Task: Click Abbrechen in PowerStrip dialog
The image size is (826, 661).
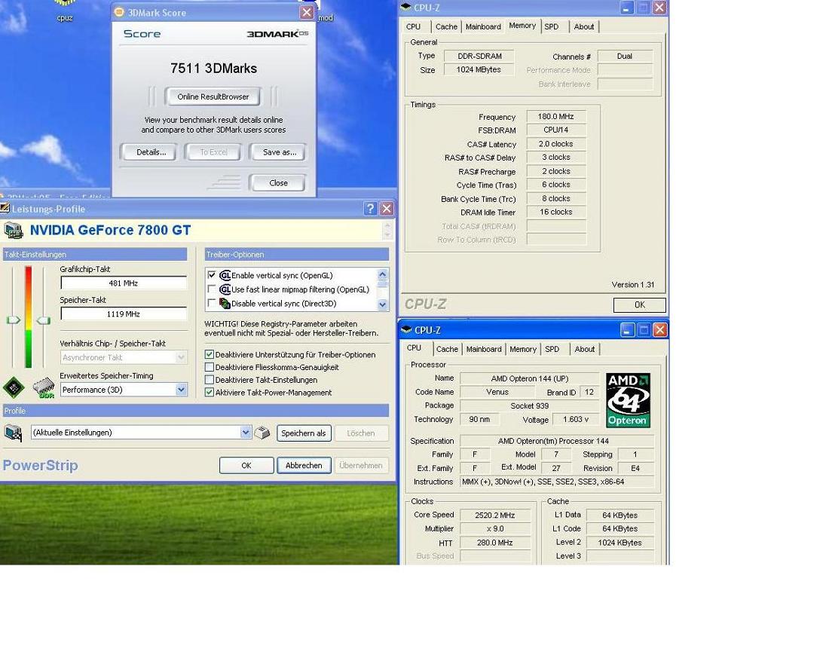Action: coord(304,466)
